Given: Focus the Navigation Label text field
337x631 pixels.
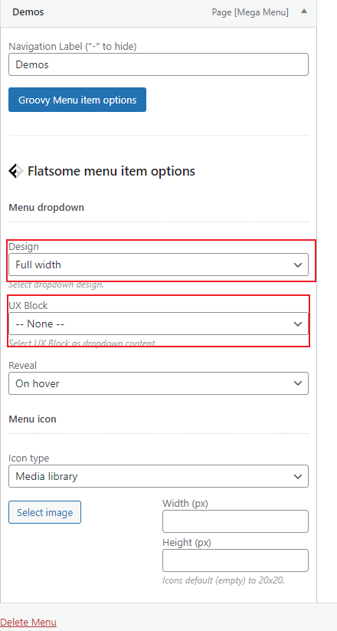Looking at the screenshot, I should 159,64.
